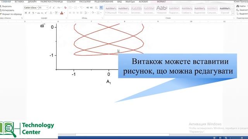Toggle bold (Ж) formatting

pyautogui.click(x=26, y=13)
